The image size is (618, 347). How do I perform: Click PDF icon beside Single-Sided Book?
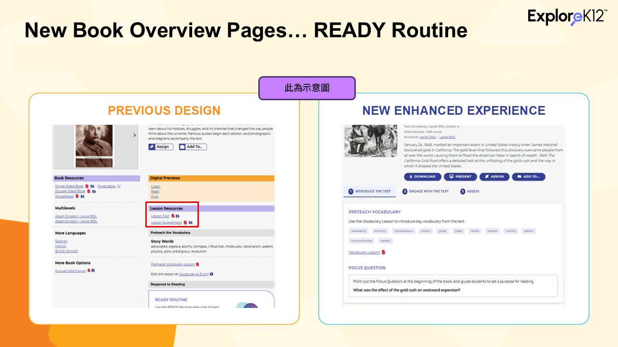[87, 186]
